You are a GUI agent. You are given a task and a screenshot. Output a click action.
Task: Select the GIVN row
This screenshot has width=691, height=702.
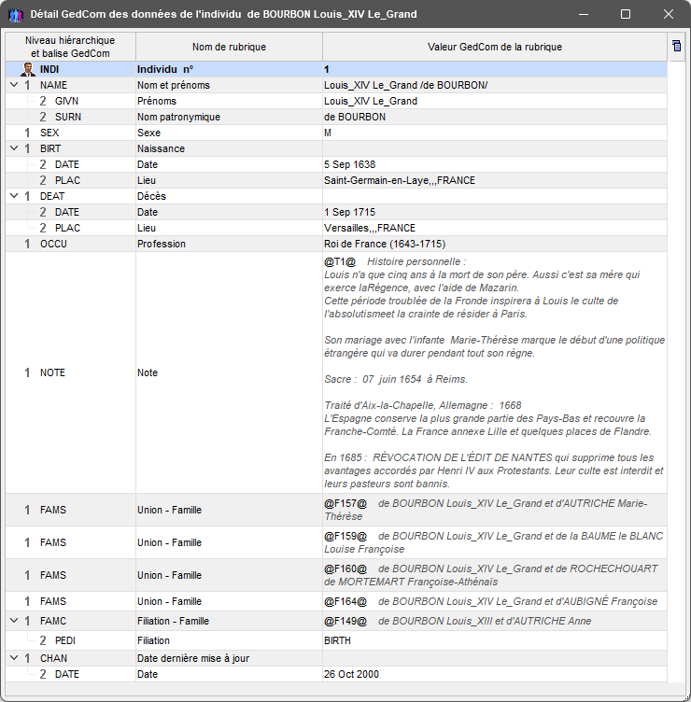[336, 101]
